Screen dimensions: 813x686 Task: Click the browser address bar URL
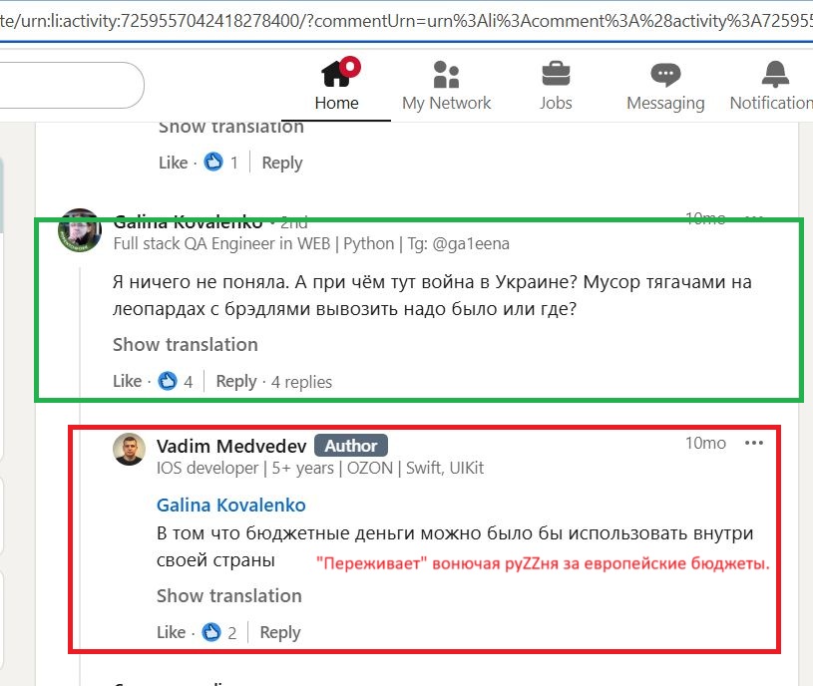407,21
